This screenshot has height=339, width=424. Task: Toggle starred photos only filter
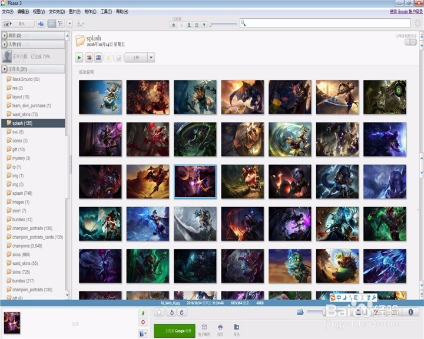[x=174, y=25]
